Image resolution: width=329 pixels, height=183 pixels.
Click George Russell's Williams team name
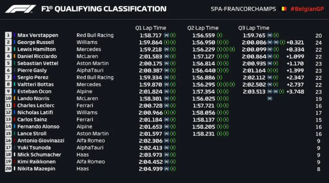tap(87, 42)
